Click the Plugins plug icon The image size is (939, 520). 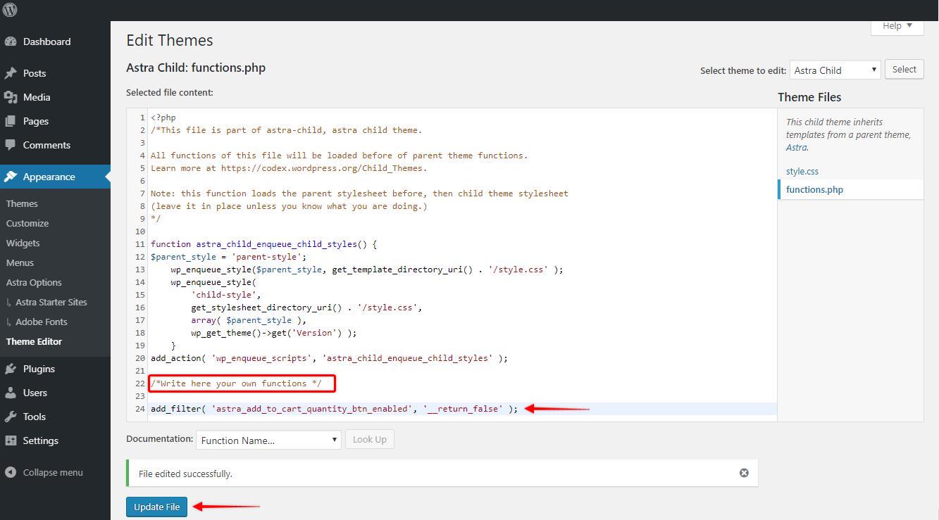(11, 369)
